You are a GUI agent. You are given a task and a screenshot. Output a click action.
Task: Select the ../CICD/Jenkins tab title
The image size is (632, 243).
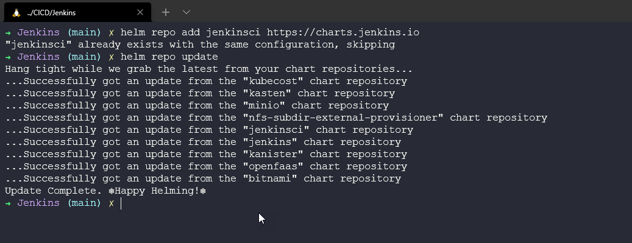point(51,13)
